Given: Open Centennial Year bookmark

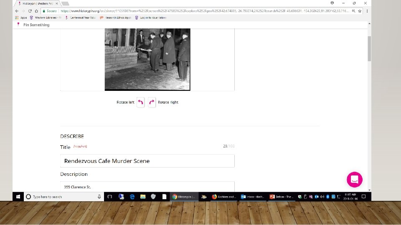Looking at the screenshot, I should coord(81,17).
